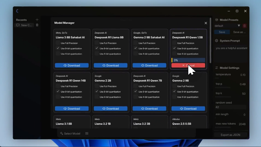Viewport: 261px width, 147px height.
Task: Click Save as ... for the preset
Action: 239,32
